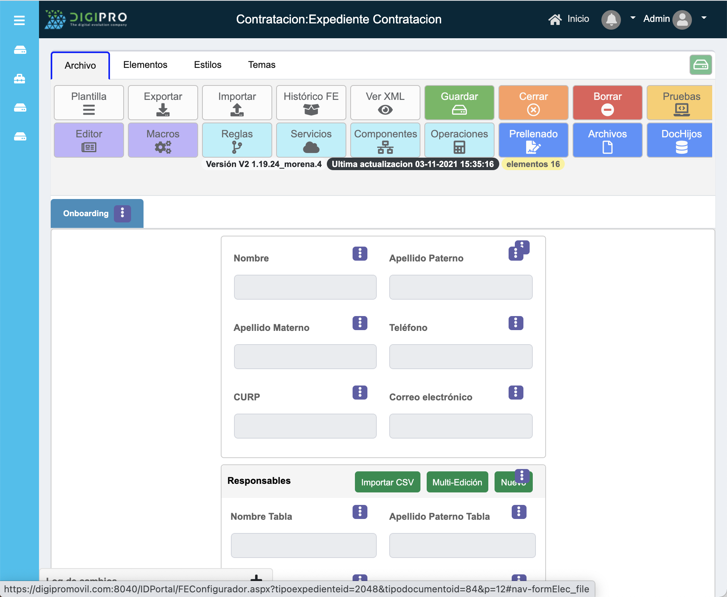The width and height of the screenshot is (727, 597).
Task: Open the toolbox icon in the left sidebar
Action: [x=20, y=79]
